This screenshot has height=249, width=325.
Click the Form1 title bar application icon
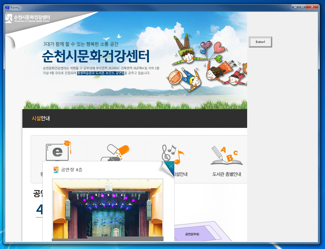7,8
